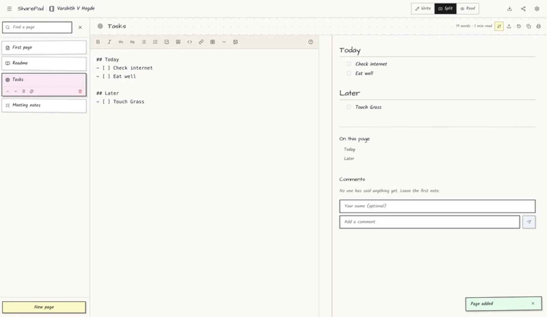Image resolution: width=547 pixels, height=317 pixels.
Task: Click the Tasks page title
Action: pyautogui.click(x=117, y=26)
